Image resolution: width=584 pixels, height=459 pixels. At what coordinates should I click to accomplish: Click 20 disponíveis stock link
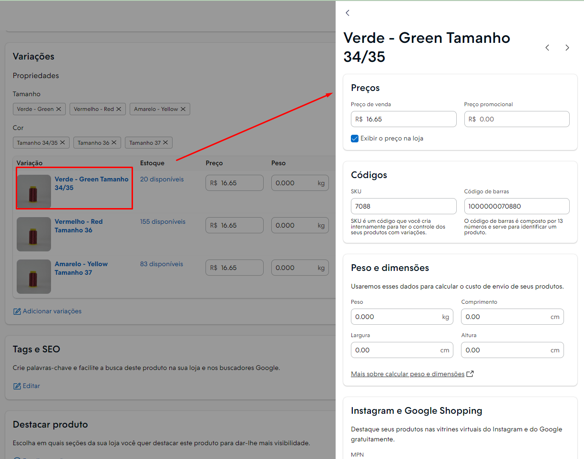pyautogui.click(x=162, y=180)
